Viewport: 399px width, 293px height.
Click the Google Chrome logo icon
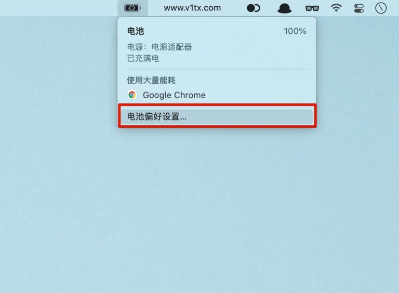click(x=132, y=95)
